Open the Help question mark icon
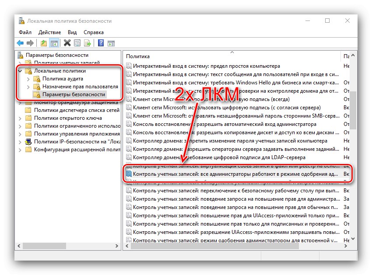Image resolution: width=372 pixels, height=275 pixels. (x=101, y=43)
